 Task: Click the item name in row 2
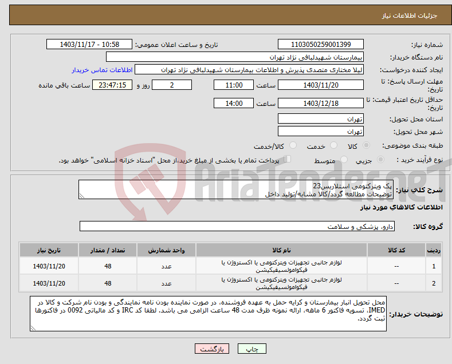tap(281, 283)
